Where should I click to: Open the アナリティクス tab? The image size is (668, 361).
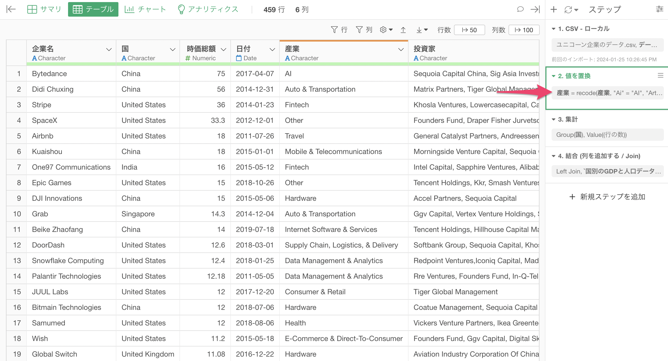pos(208,9)
